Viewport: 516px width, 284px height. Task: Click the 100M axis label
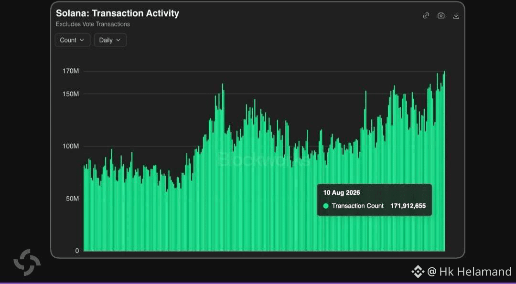[x=72, y=146]
